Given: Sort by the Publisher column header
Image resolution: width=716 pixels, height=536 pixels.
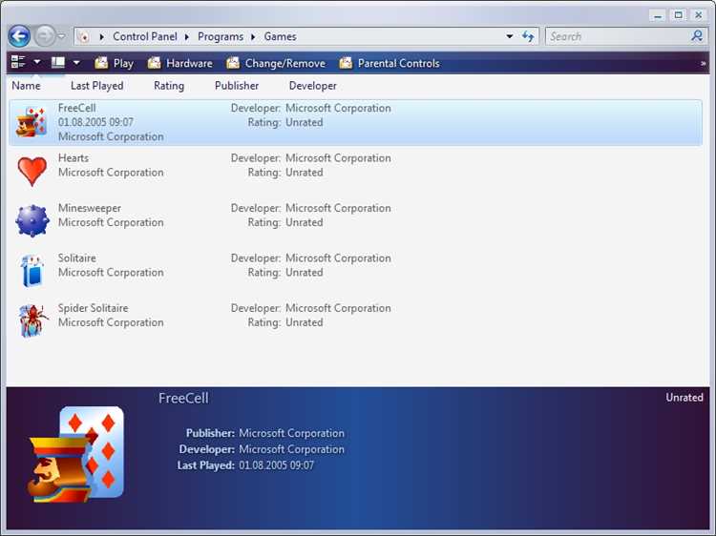Looking at the screenshot, I should tap(237, 86).
